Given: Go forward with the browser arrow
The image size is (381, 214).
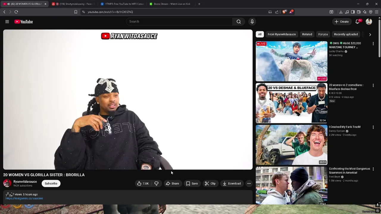Looking at the screenshot, I should [x=10, y=12].
